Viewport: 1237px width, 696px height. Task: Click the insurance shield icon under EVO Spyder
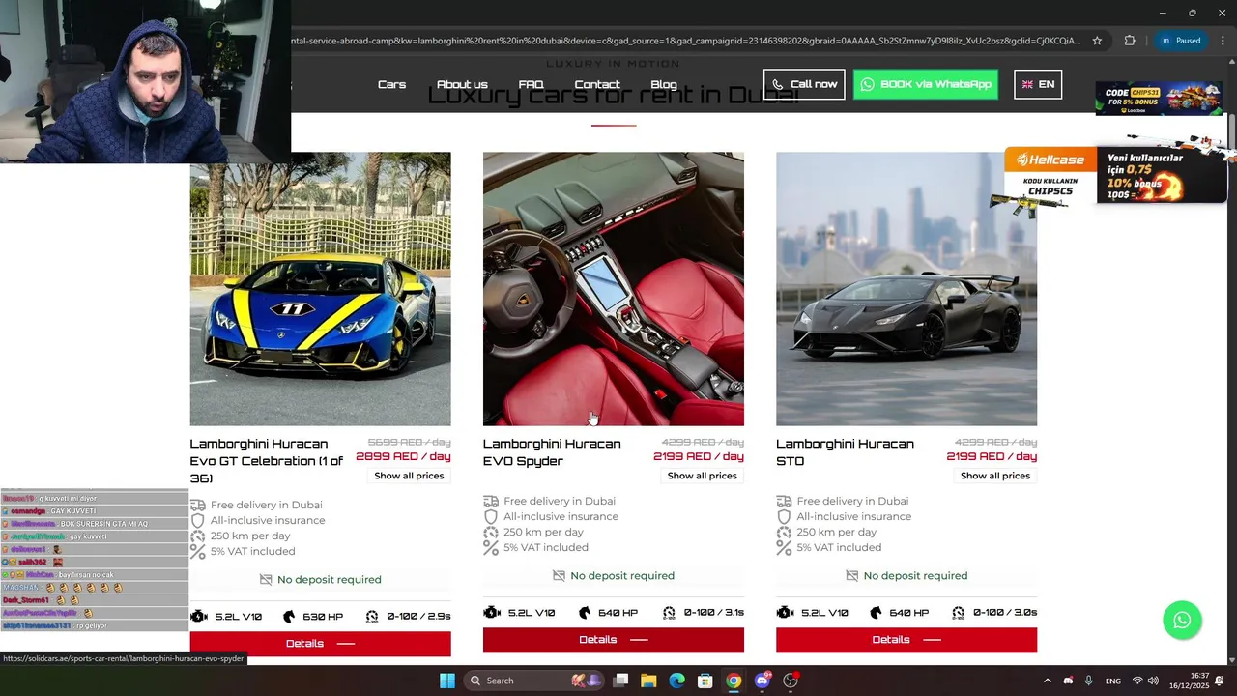pos(491,516)
